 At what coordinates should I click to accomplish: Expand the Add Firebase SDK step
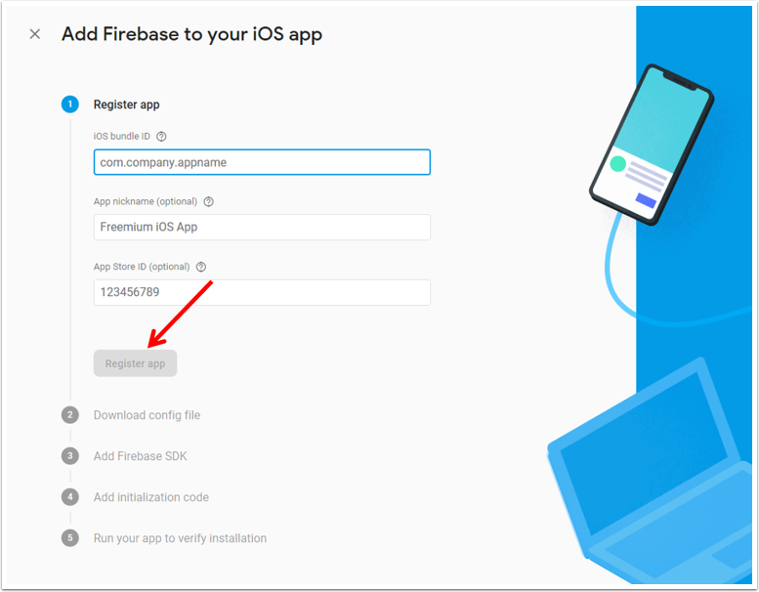click(140, 456)
